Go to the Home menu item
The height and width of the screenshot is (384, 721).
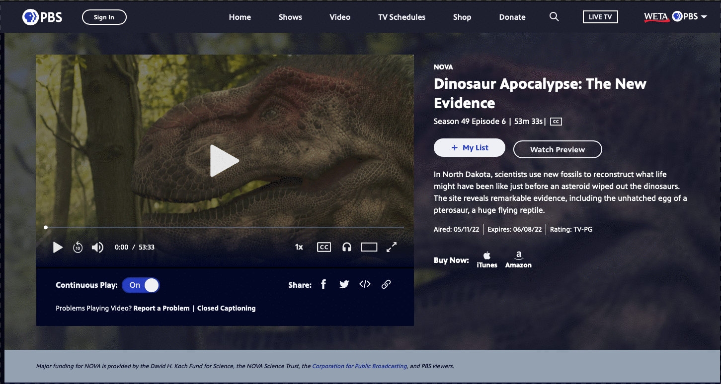(x=240, y=17)
